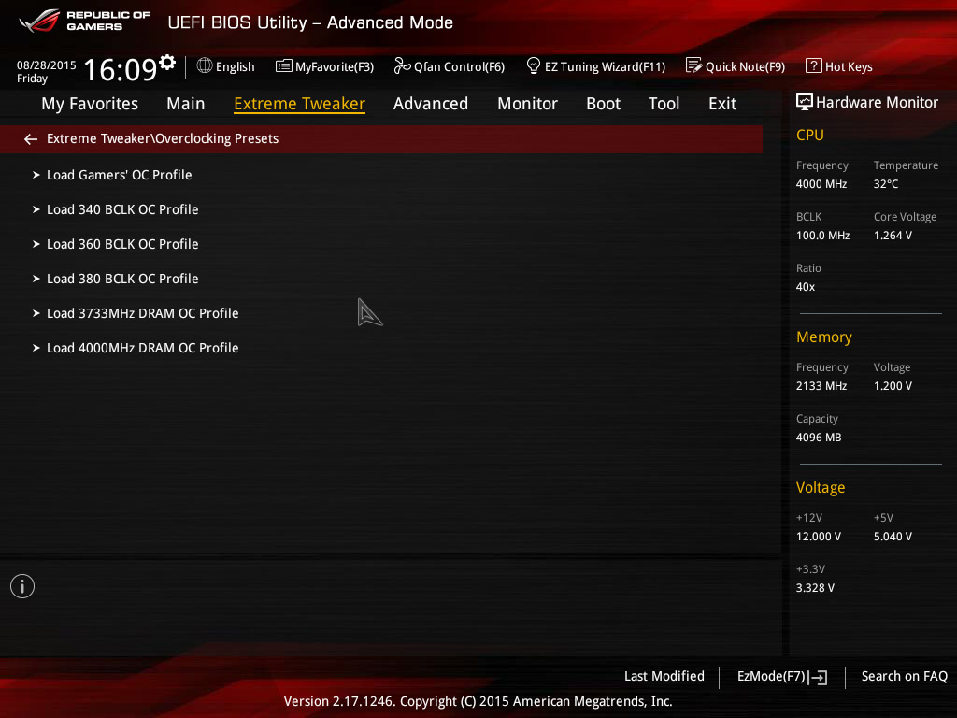This screenshot has width=957, height=718.
Task: Click the Last Modified button
Action: 664,676
